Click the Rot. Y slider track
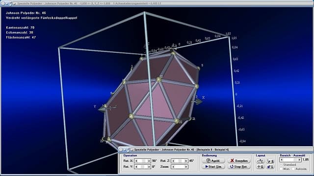This screenshot has width=314, height=176. (143, 167)
